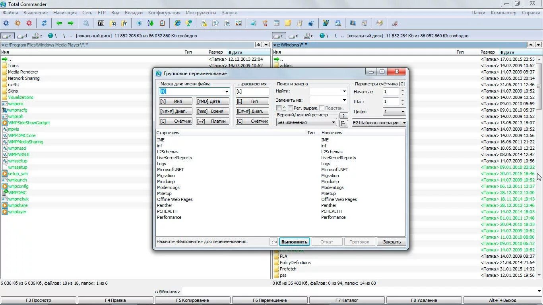The height and width of the screenshot is (305, 543).
Task: Click the blue star icon at toolbar start
Action: coord(6,23)
